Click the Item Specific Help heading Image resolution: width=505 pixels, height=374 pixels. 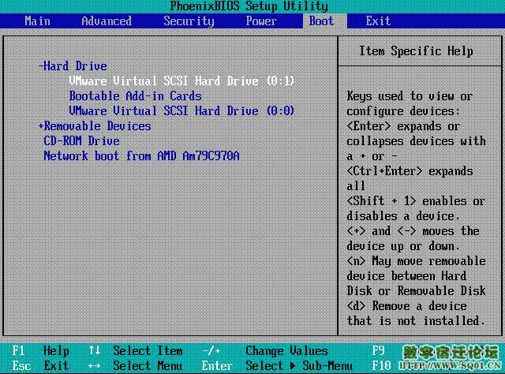pyautogui.click(x=416, y=51)
